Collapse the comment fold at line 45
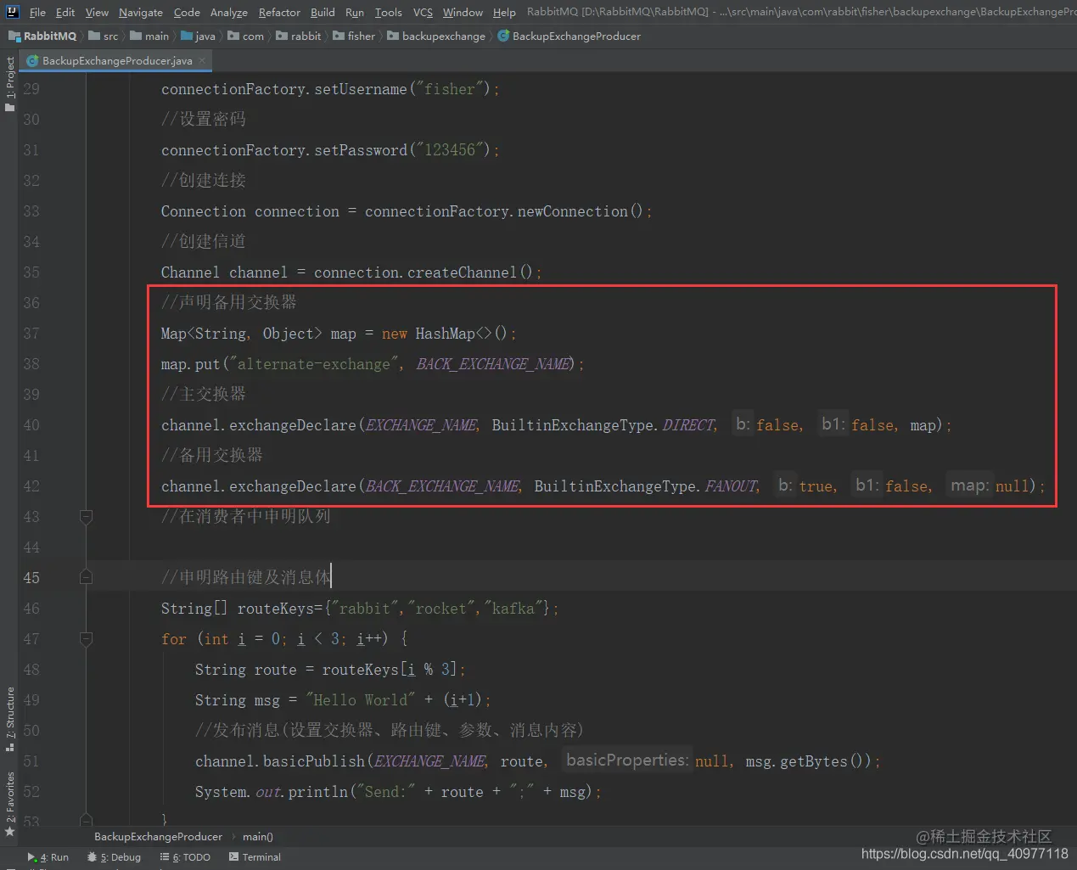This screenshot has height=870, width=1077. click(x=86, y=577)
